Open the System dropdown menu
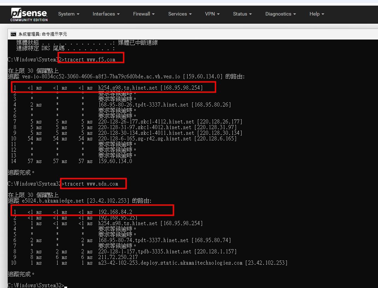The width and height of the screenshot is (378, 288). (x=69, y=14)
